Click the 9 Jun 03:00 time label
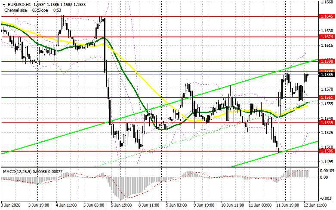This screenshot has width=336, height=210. [x=176, y=205]
